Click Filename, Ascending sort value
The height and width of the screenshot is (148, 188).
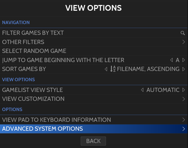coord(148,69)
